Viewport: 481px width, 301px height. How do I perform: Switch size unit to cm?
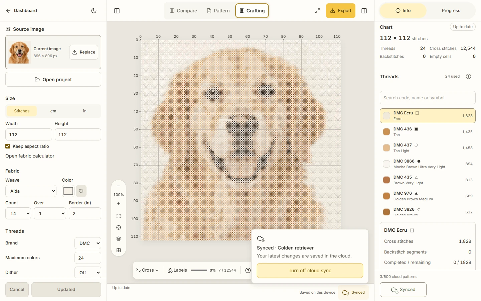click(x=53, y=111)
